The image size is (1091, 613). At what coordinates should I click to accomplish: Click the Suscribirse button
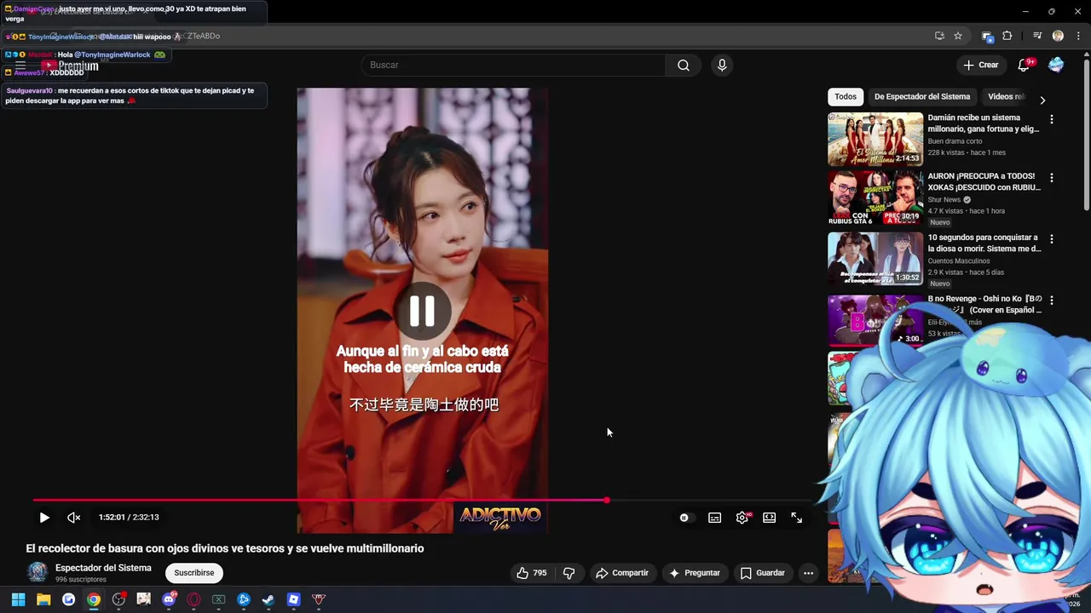click(x=193, y=573)
